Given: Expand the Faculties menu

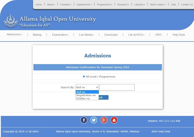Looking at the screenshot, I should click(66, 4).
